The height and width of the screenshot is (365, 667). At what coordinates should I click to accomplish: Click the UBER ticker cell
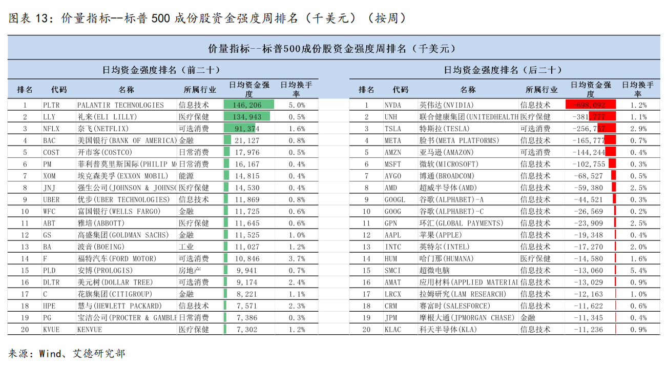pyautogui.click(x=52, y=199)
